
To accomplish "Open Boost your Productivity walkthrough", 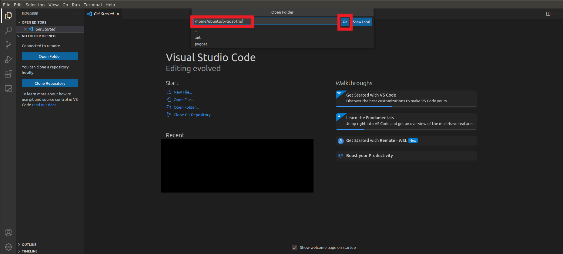I will click(406, 156).
